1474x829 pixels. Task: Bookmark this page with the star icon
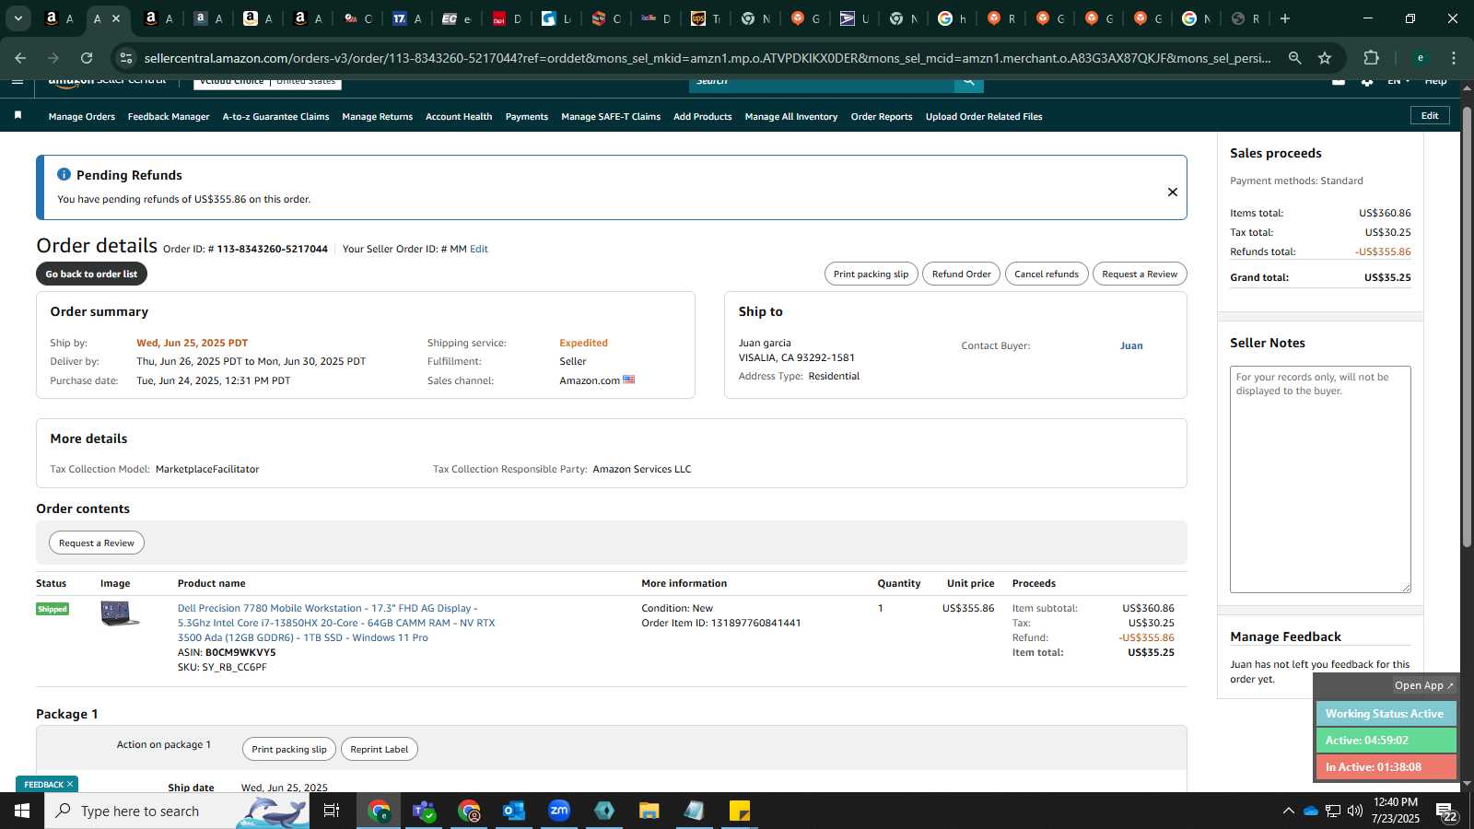(x=1325, y=58)
